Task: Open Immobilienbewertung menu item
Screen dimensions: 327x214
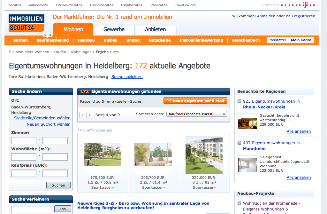Action: coord(201,40)
